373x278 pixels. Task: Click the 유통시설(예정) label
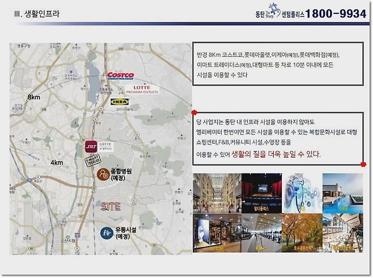pos(126,233)
